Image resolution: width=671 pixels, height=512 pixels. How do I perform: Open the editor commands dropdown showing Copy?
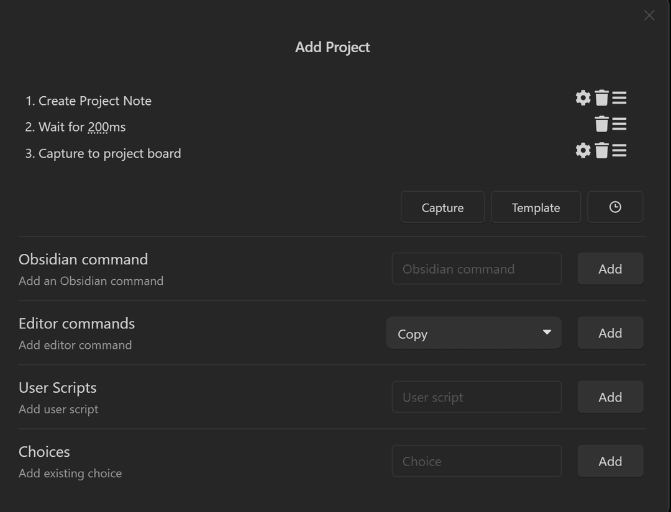(x=473, y=333)
